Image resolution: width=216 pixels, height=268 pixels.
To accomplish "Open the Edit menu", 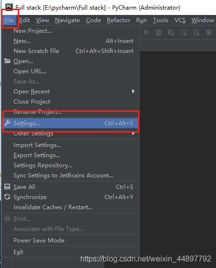I will 25,20.
